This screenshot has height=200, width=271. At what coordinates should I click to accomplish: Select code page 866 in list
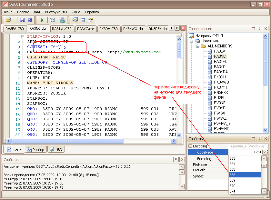tap(244, 175)
